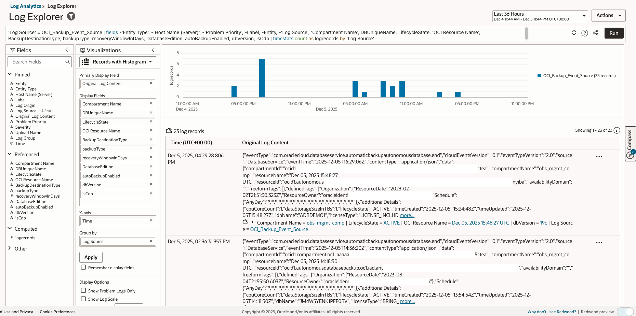The height and width of the screenshot is (316, 636).
Task: Open the Actions menu
Action: pyautogui.click(x=608, y=15)
